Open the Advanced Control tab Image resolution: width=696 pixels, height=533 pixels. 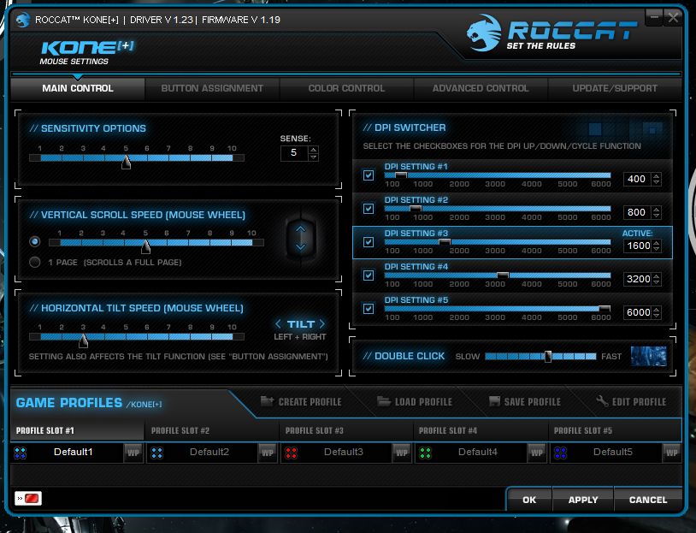tap(481, 88)
